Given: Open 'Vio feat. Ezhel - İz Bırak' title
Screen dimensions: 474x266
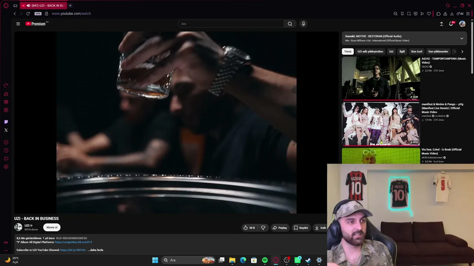Looking at the screenshot, I should click(x=441, y=151).
